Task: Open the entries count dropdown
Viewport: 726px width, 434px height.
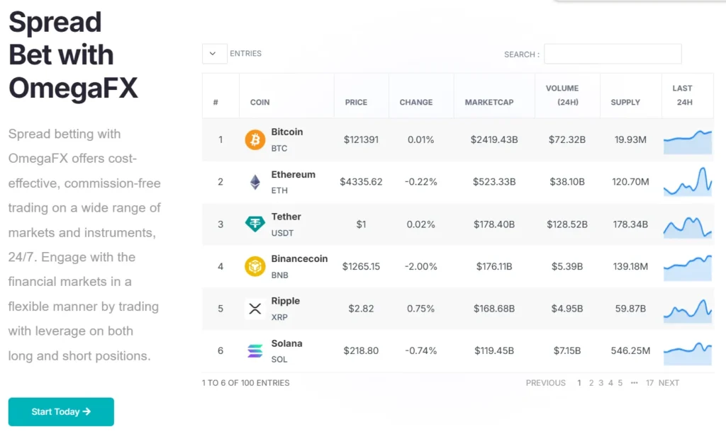Action: 214,54
